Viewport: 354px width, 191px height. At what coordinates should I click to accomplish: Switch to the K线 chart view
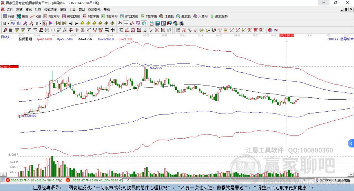coord(36,17)
